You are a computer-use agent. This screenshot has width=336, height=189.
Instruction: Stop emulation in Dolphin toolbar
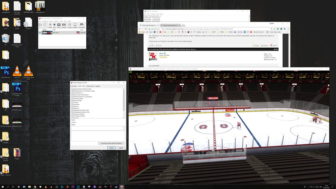click(54, 25)
